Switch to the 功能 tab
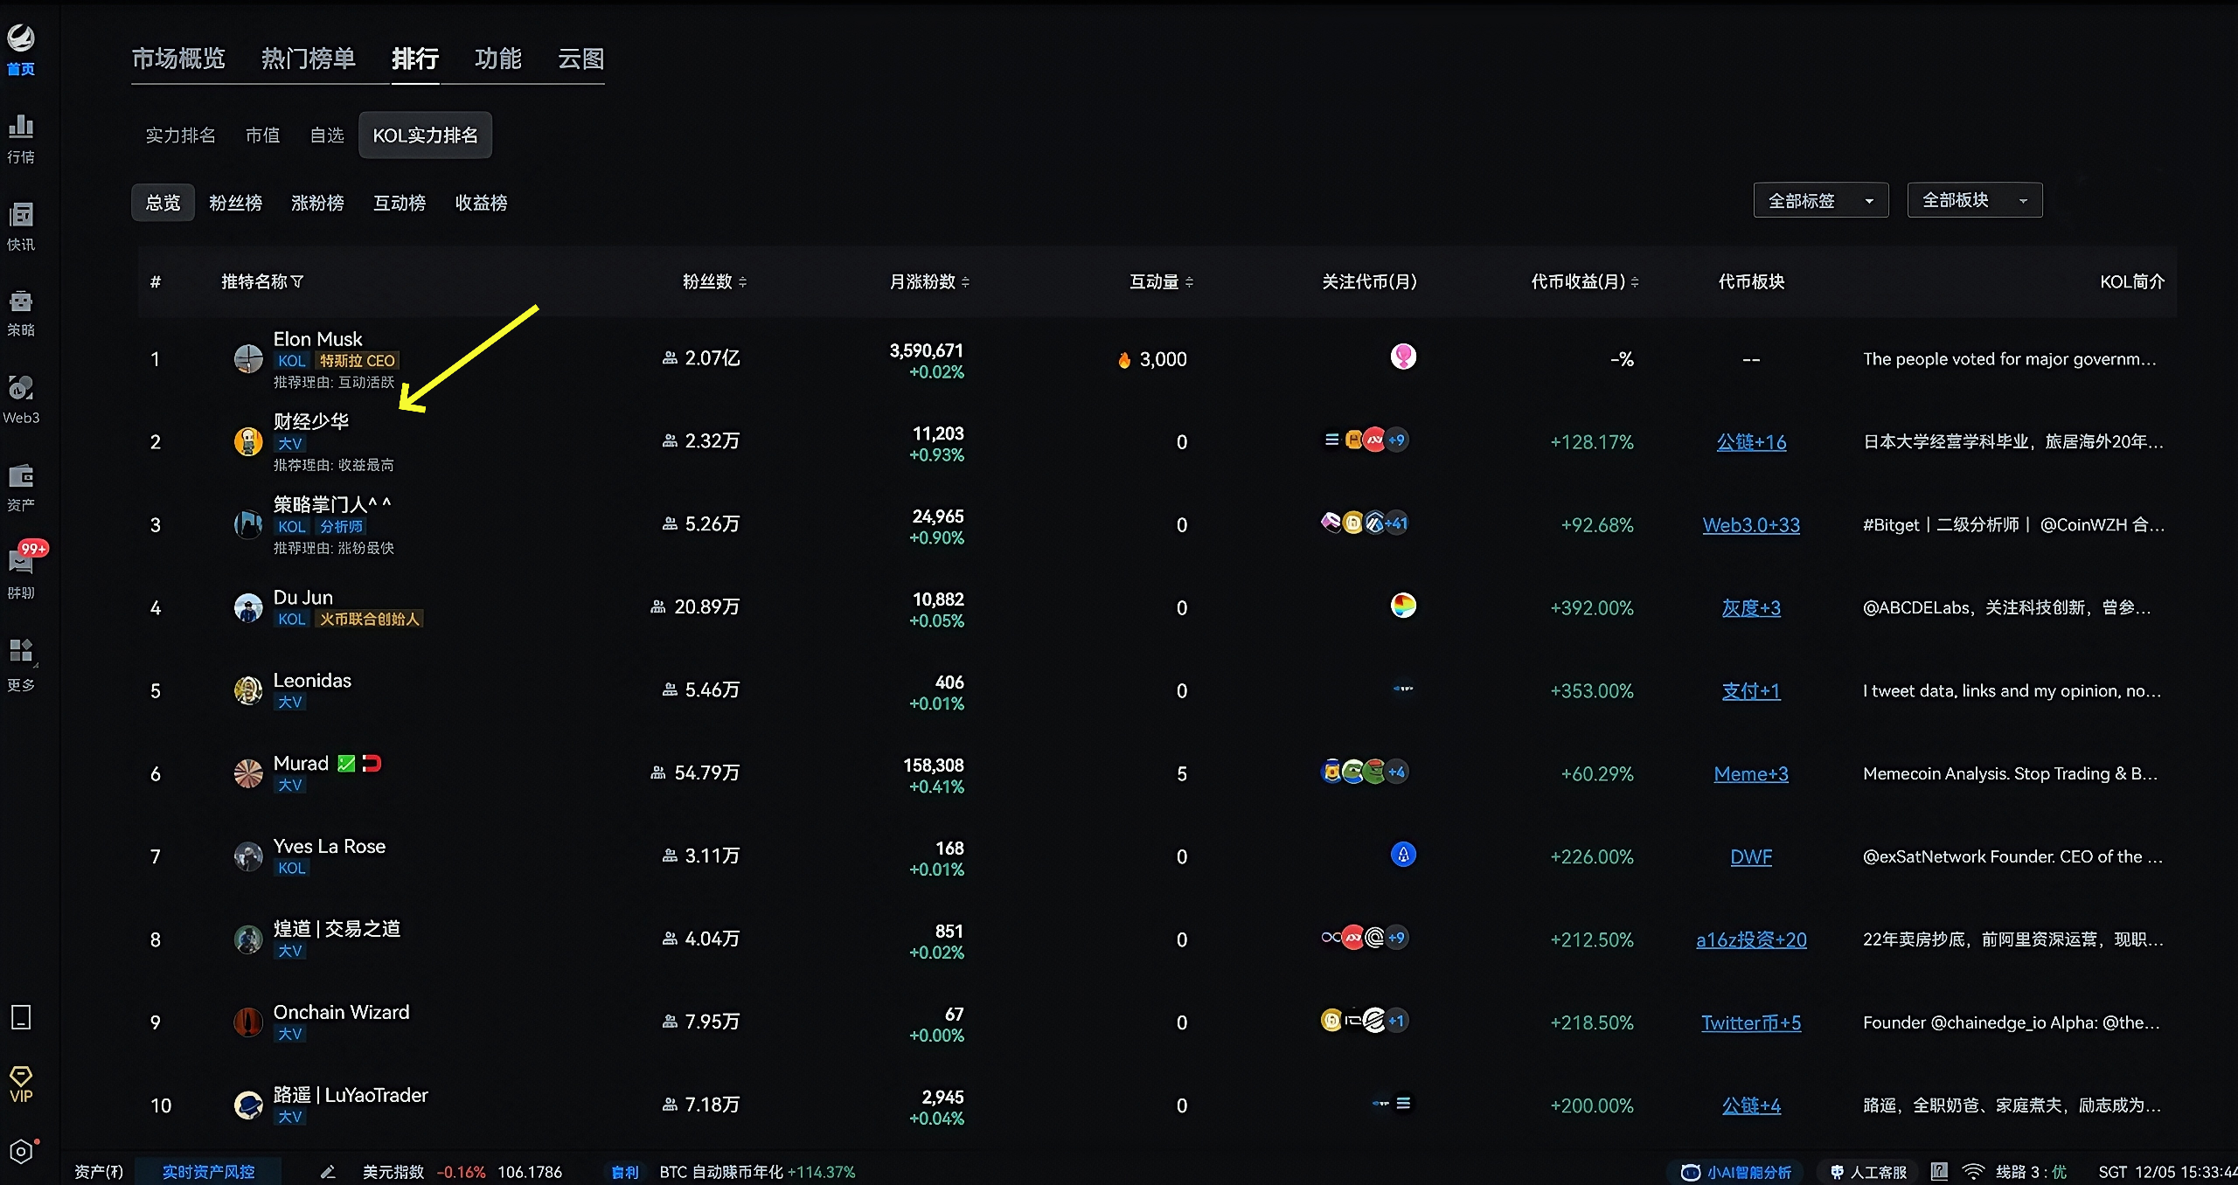The height and width of the screenshot is (1185, 2238). click(498, 59)
